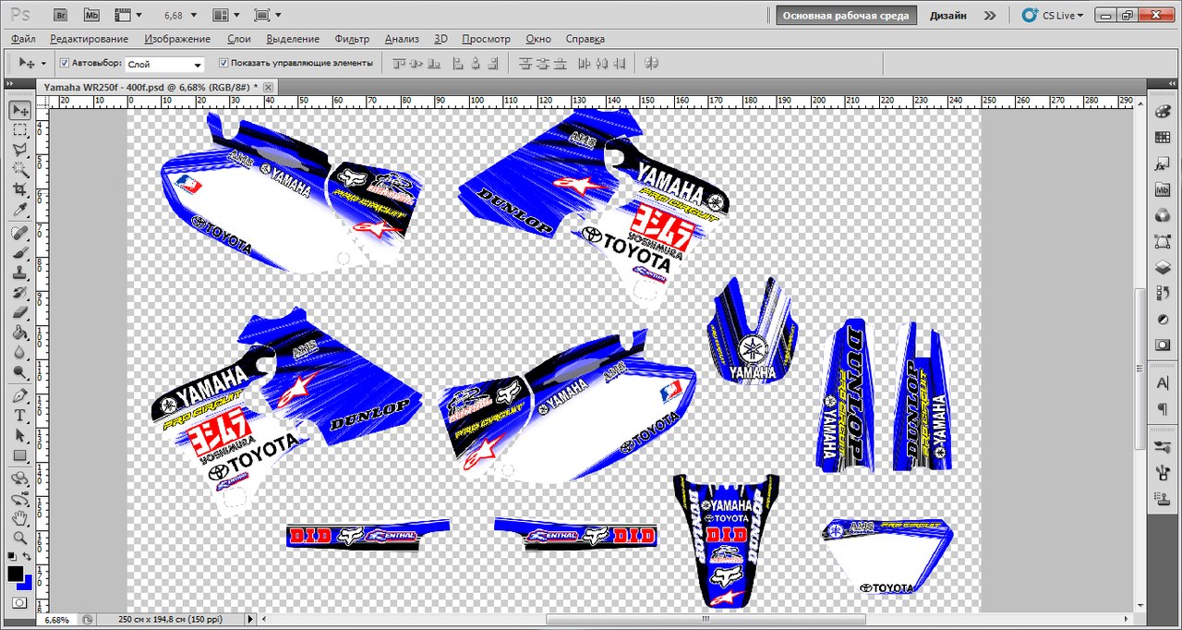The width and height of the screenshot is (1182, 630).
Task: Select the Paint Bucket tool
Action: pyautogui.click(x=19, y=333)
